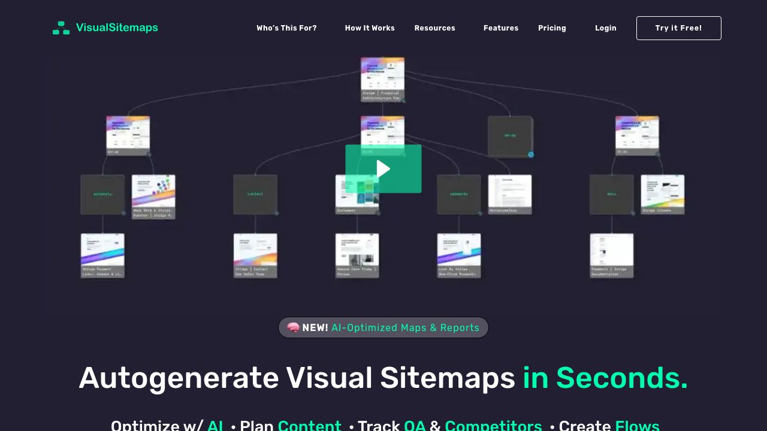Viewport: 767px width, 431px height.
Task: Open the Resources menu
Action: click(434, 28)
